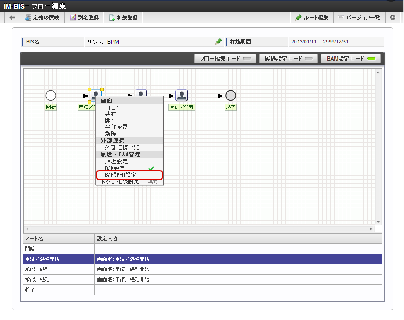Viewport: 404px width, 320px height.
Task: Select the 終了 row in node table
Action: [202, 290]
